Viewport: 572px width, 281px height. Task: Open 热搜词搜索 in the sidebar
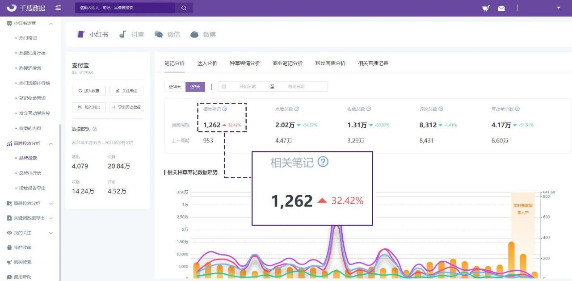pos(30,68)
